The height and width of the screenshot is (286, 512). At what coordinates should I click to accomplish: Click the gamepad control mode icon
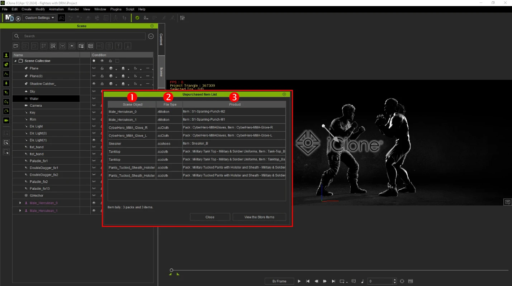point(62,18)
